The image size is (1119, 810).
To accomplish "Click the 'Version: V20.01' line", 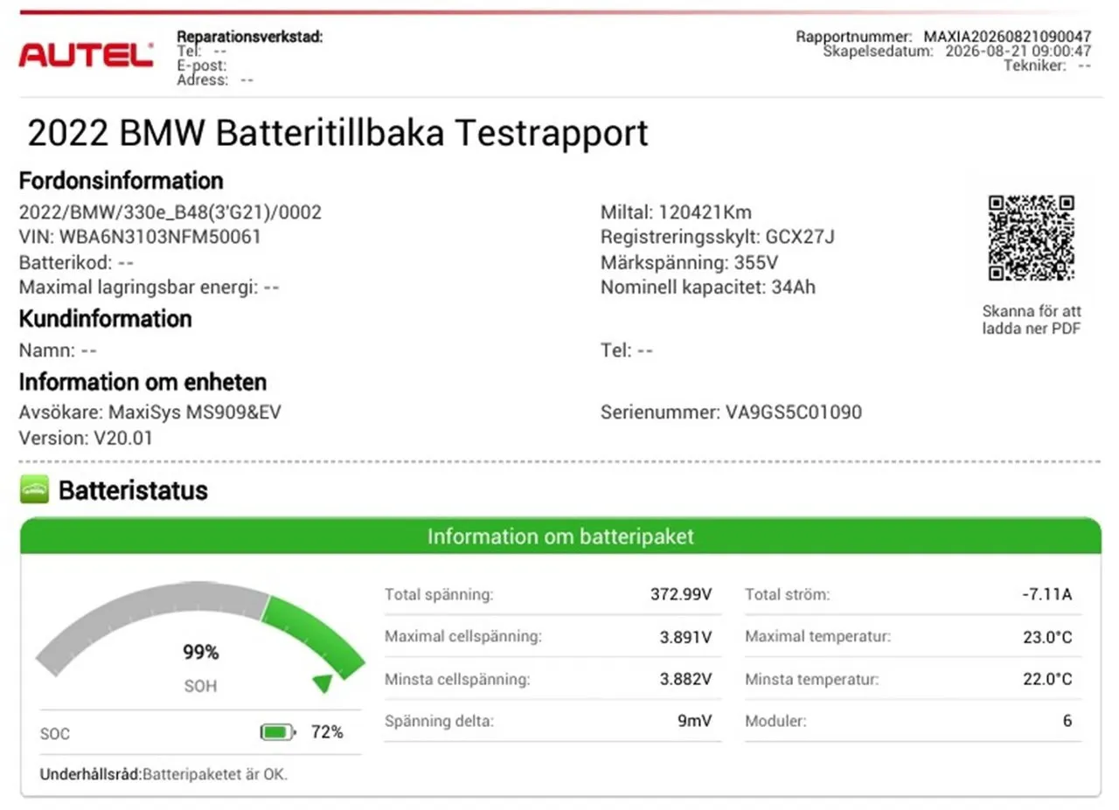I will [86, 438].
